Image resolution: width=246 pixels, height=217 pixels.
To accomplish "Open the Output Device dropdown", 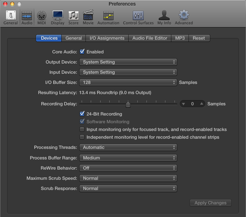I will [128, 62].
